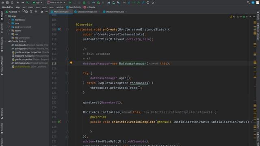Navigate forward with the right arrow icon
The image size is (260, 146).
point(23,3)
